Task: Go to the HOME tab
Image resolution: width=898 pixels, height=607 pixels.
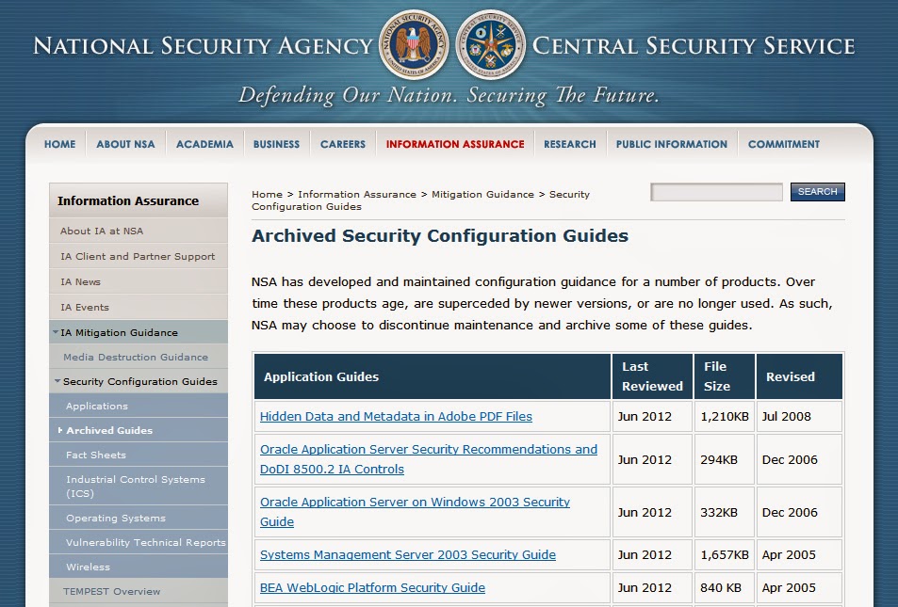Action: pos(59,144)
